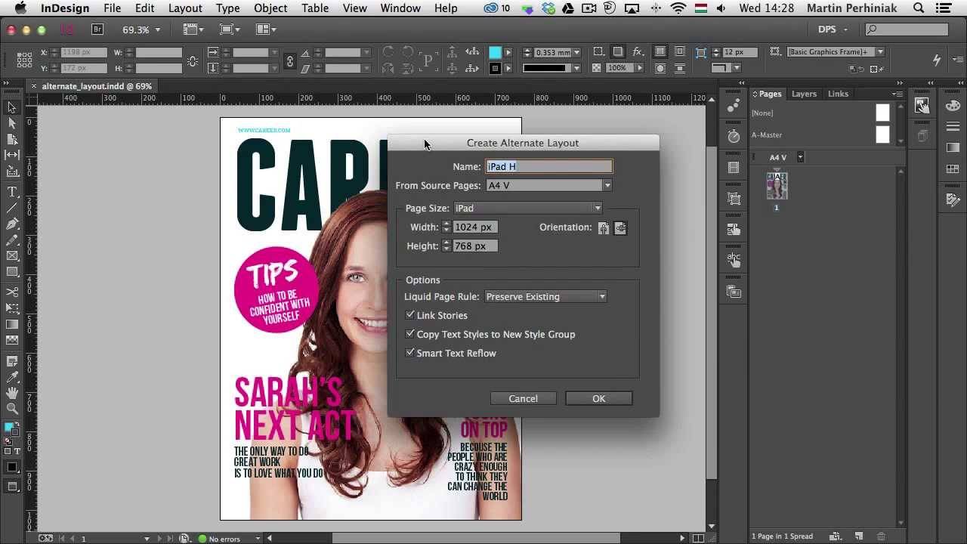Open the Layout menu
The width and height of the screenshot is (967, 544).
pyautogui.click(x=185, y=8)
